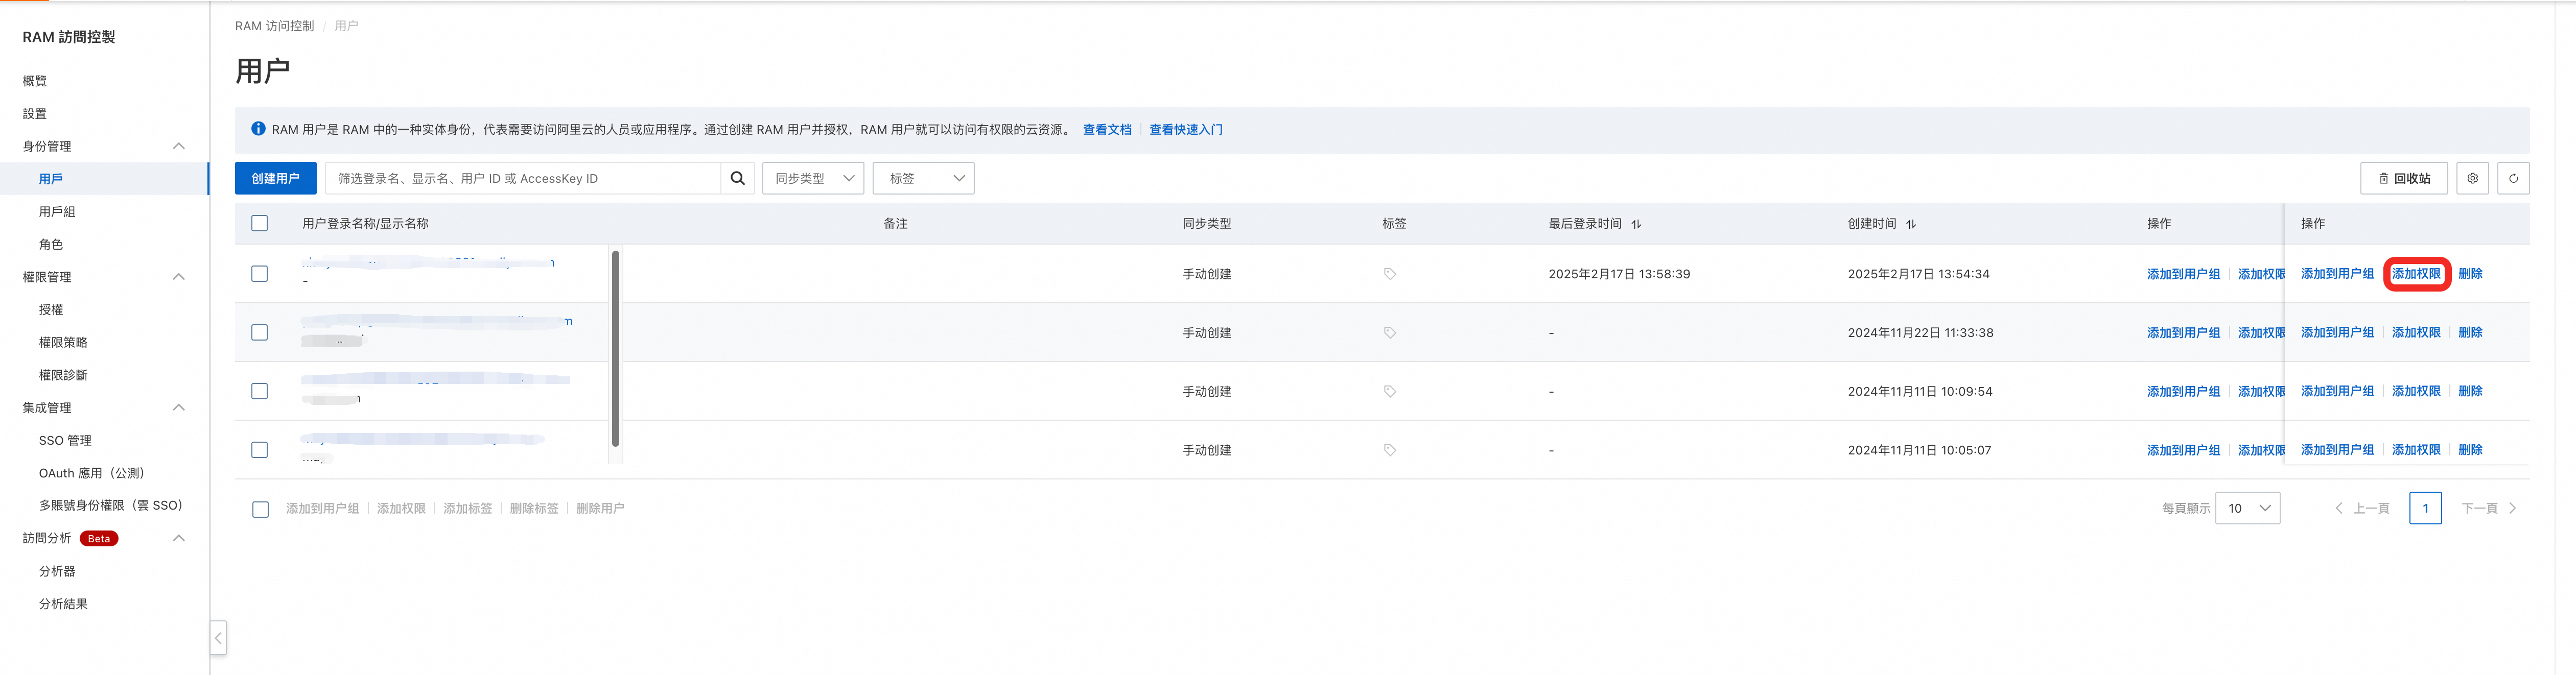Open the 同步类型 filter dropdown
The height and width of the screenshot is (675, 2576).
[813, 178]
